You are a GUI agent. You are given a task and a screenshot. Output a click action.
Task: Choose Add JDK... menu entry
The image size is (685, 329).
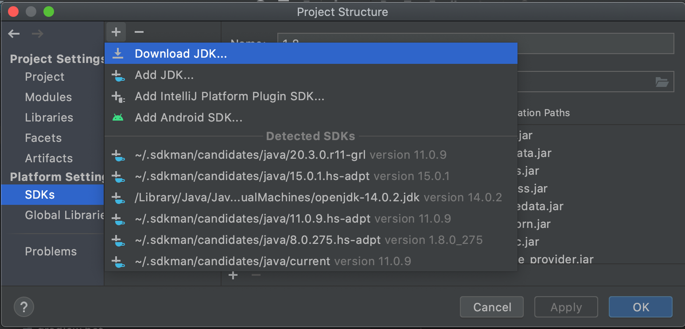(311, 75)
